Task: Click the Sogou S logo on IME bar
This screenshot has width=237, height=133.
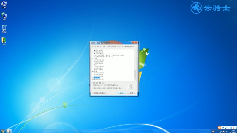Action: pyautogui.click(x=220, y=128)
